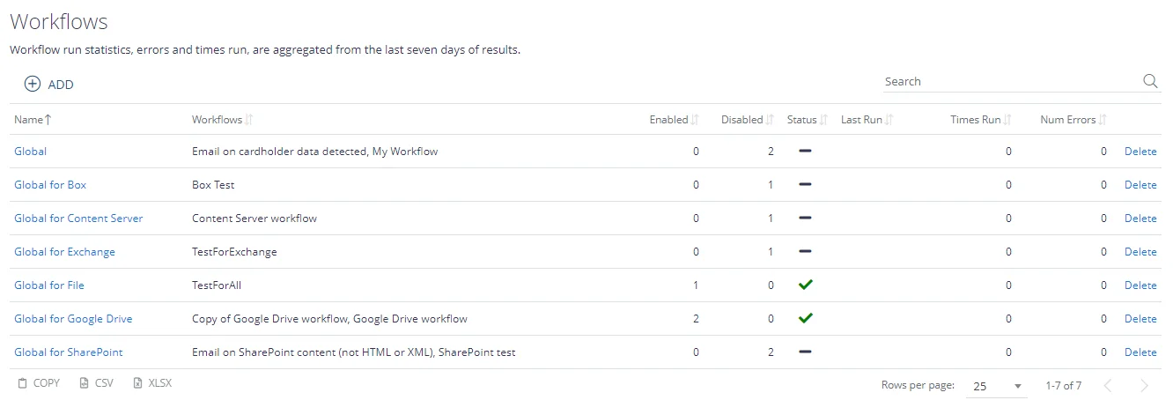Click the "TestForAll" cell
The height and width of the screenshot is (415, 1173).
[x=218, y=285]
